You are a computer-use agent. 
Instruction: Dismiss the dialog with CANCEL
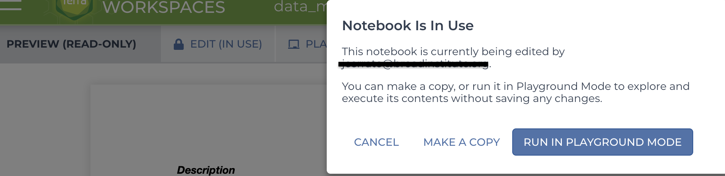pos(376,142)
